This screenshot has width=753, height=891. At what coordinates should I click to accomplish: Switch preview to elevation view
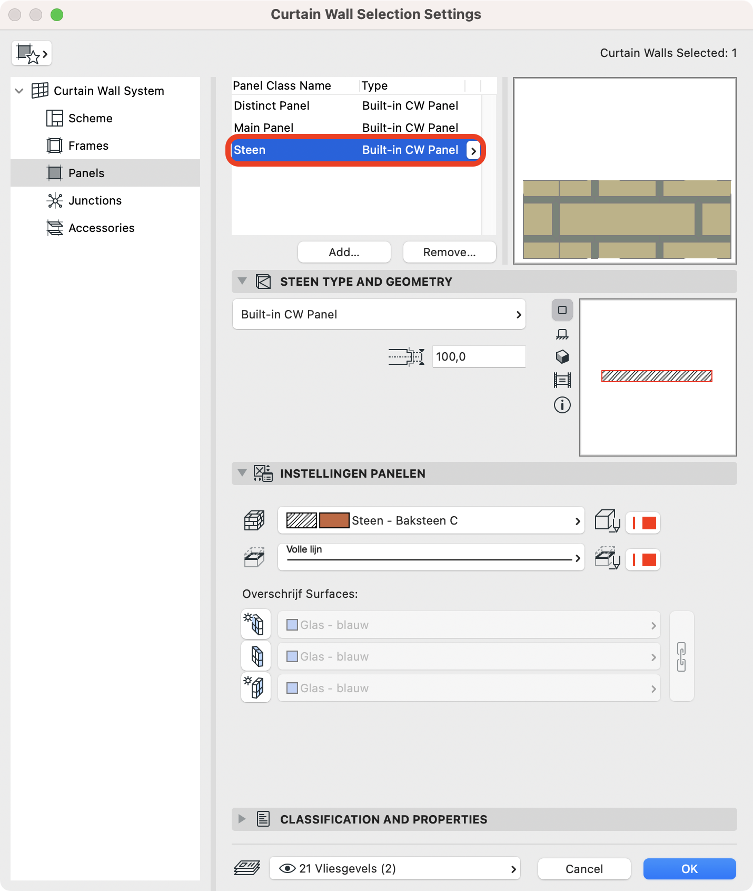coord(562,334)
